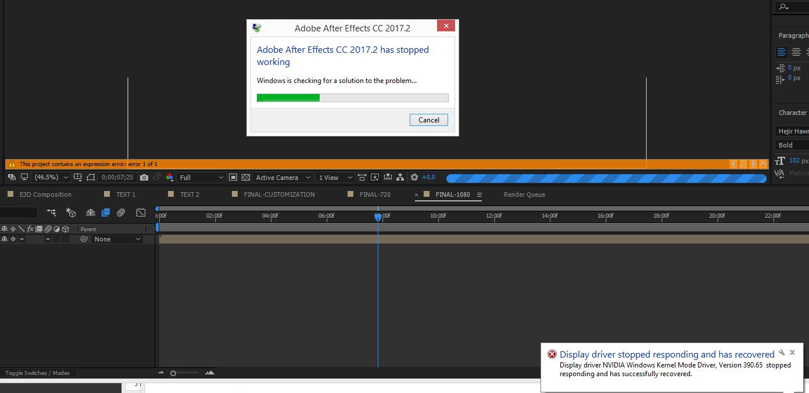Switch to the E3D Composition tab

click(45, 194)
